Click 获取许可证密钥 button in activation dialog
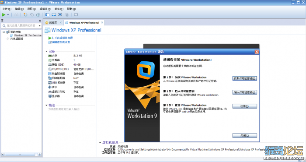This screenshot has height=162, width=306. point(244,78)
